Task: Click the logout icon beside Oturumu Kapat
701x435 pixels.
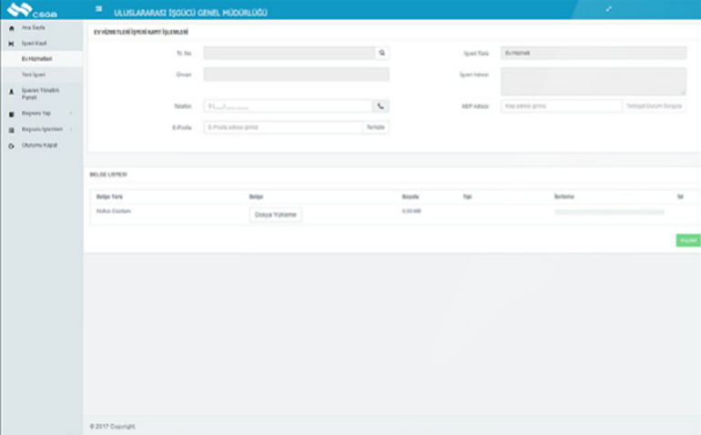Action: (x=11, y=145)
